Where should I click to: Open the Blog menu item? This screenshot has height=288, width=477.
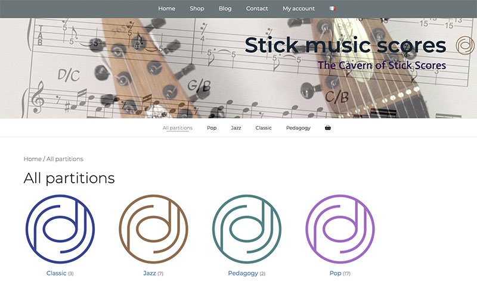pos(225,8)
